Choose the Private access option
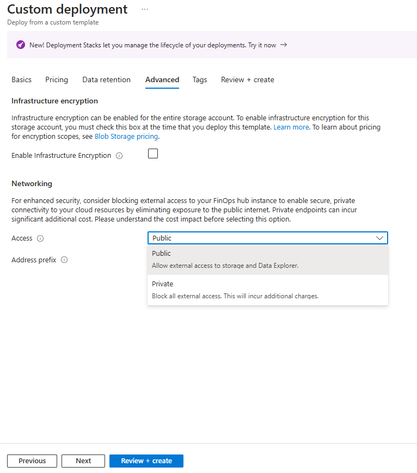The height and width of the screenshot is (473, 417). [267, 290]
